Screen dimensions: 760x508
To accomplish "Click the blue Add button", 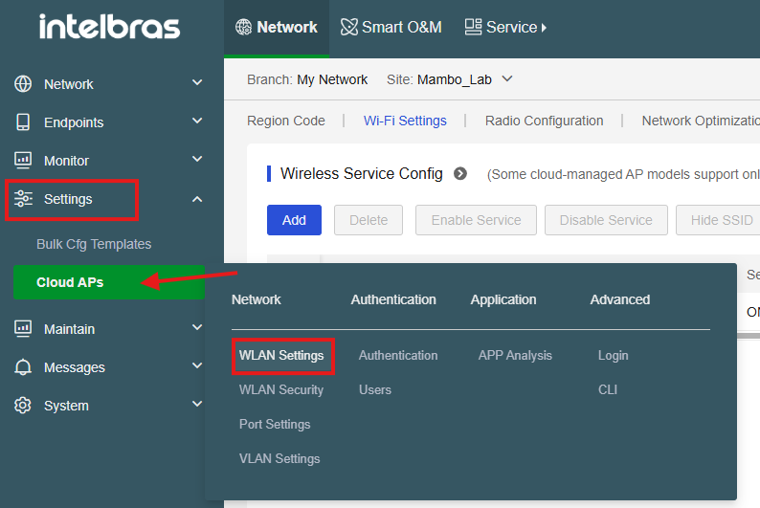I will [294, 220].
